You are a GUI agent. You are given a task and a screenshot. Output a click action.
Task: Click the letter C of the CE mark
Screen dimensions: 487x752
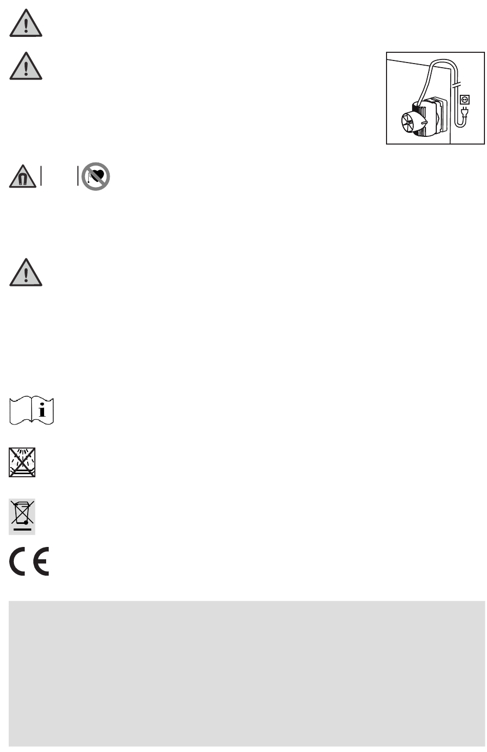click(x=19, y=562)
